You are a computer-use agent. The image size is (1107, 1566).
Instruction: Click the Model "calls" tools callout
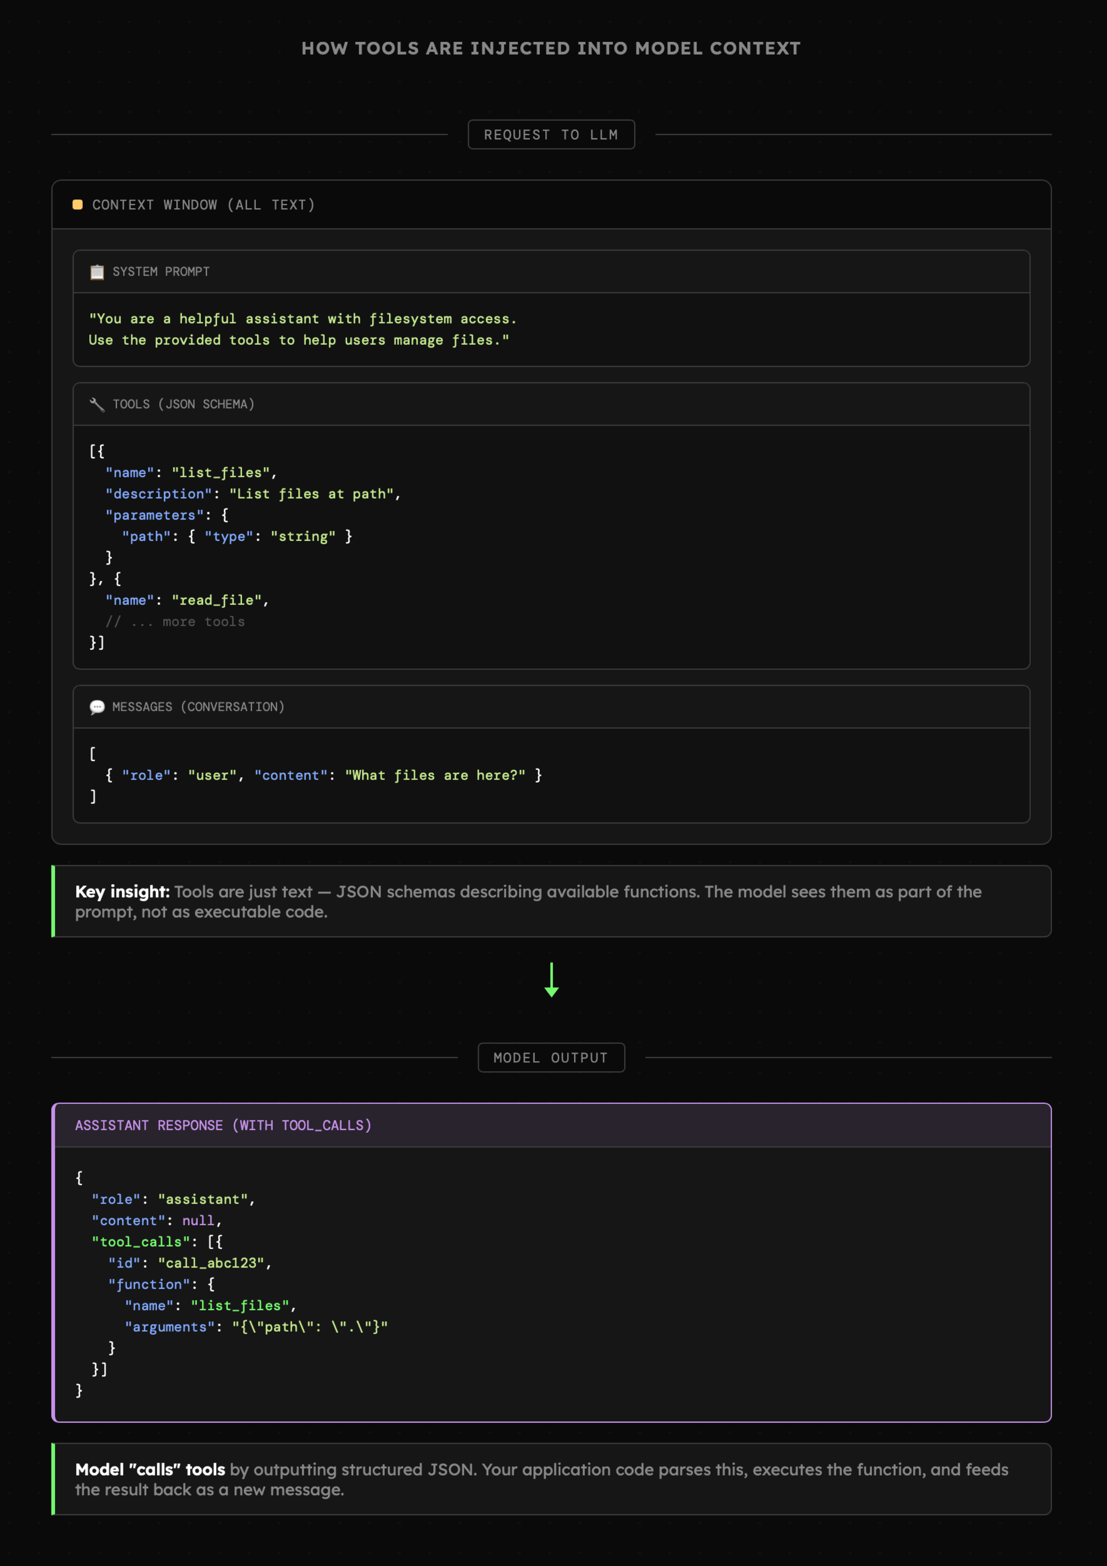point(542,1479)
